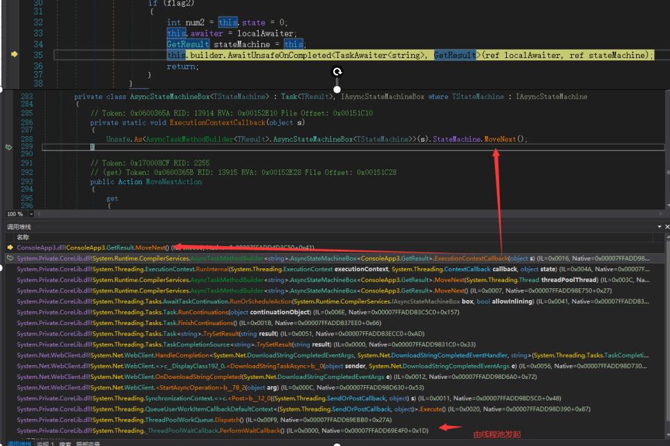670x446 pixels.
Task: Select the ThreadPoolWorkQueue.Dispatch() stack frame
Action: tap(333, 420)
